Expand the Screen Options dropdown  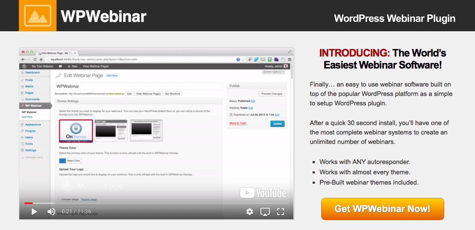tap(273, 72)
